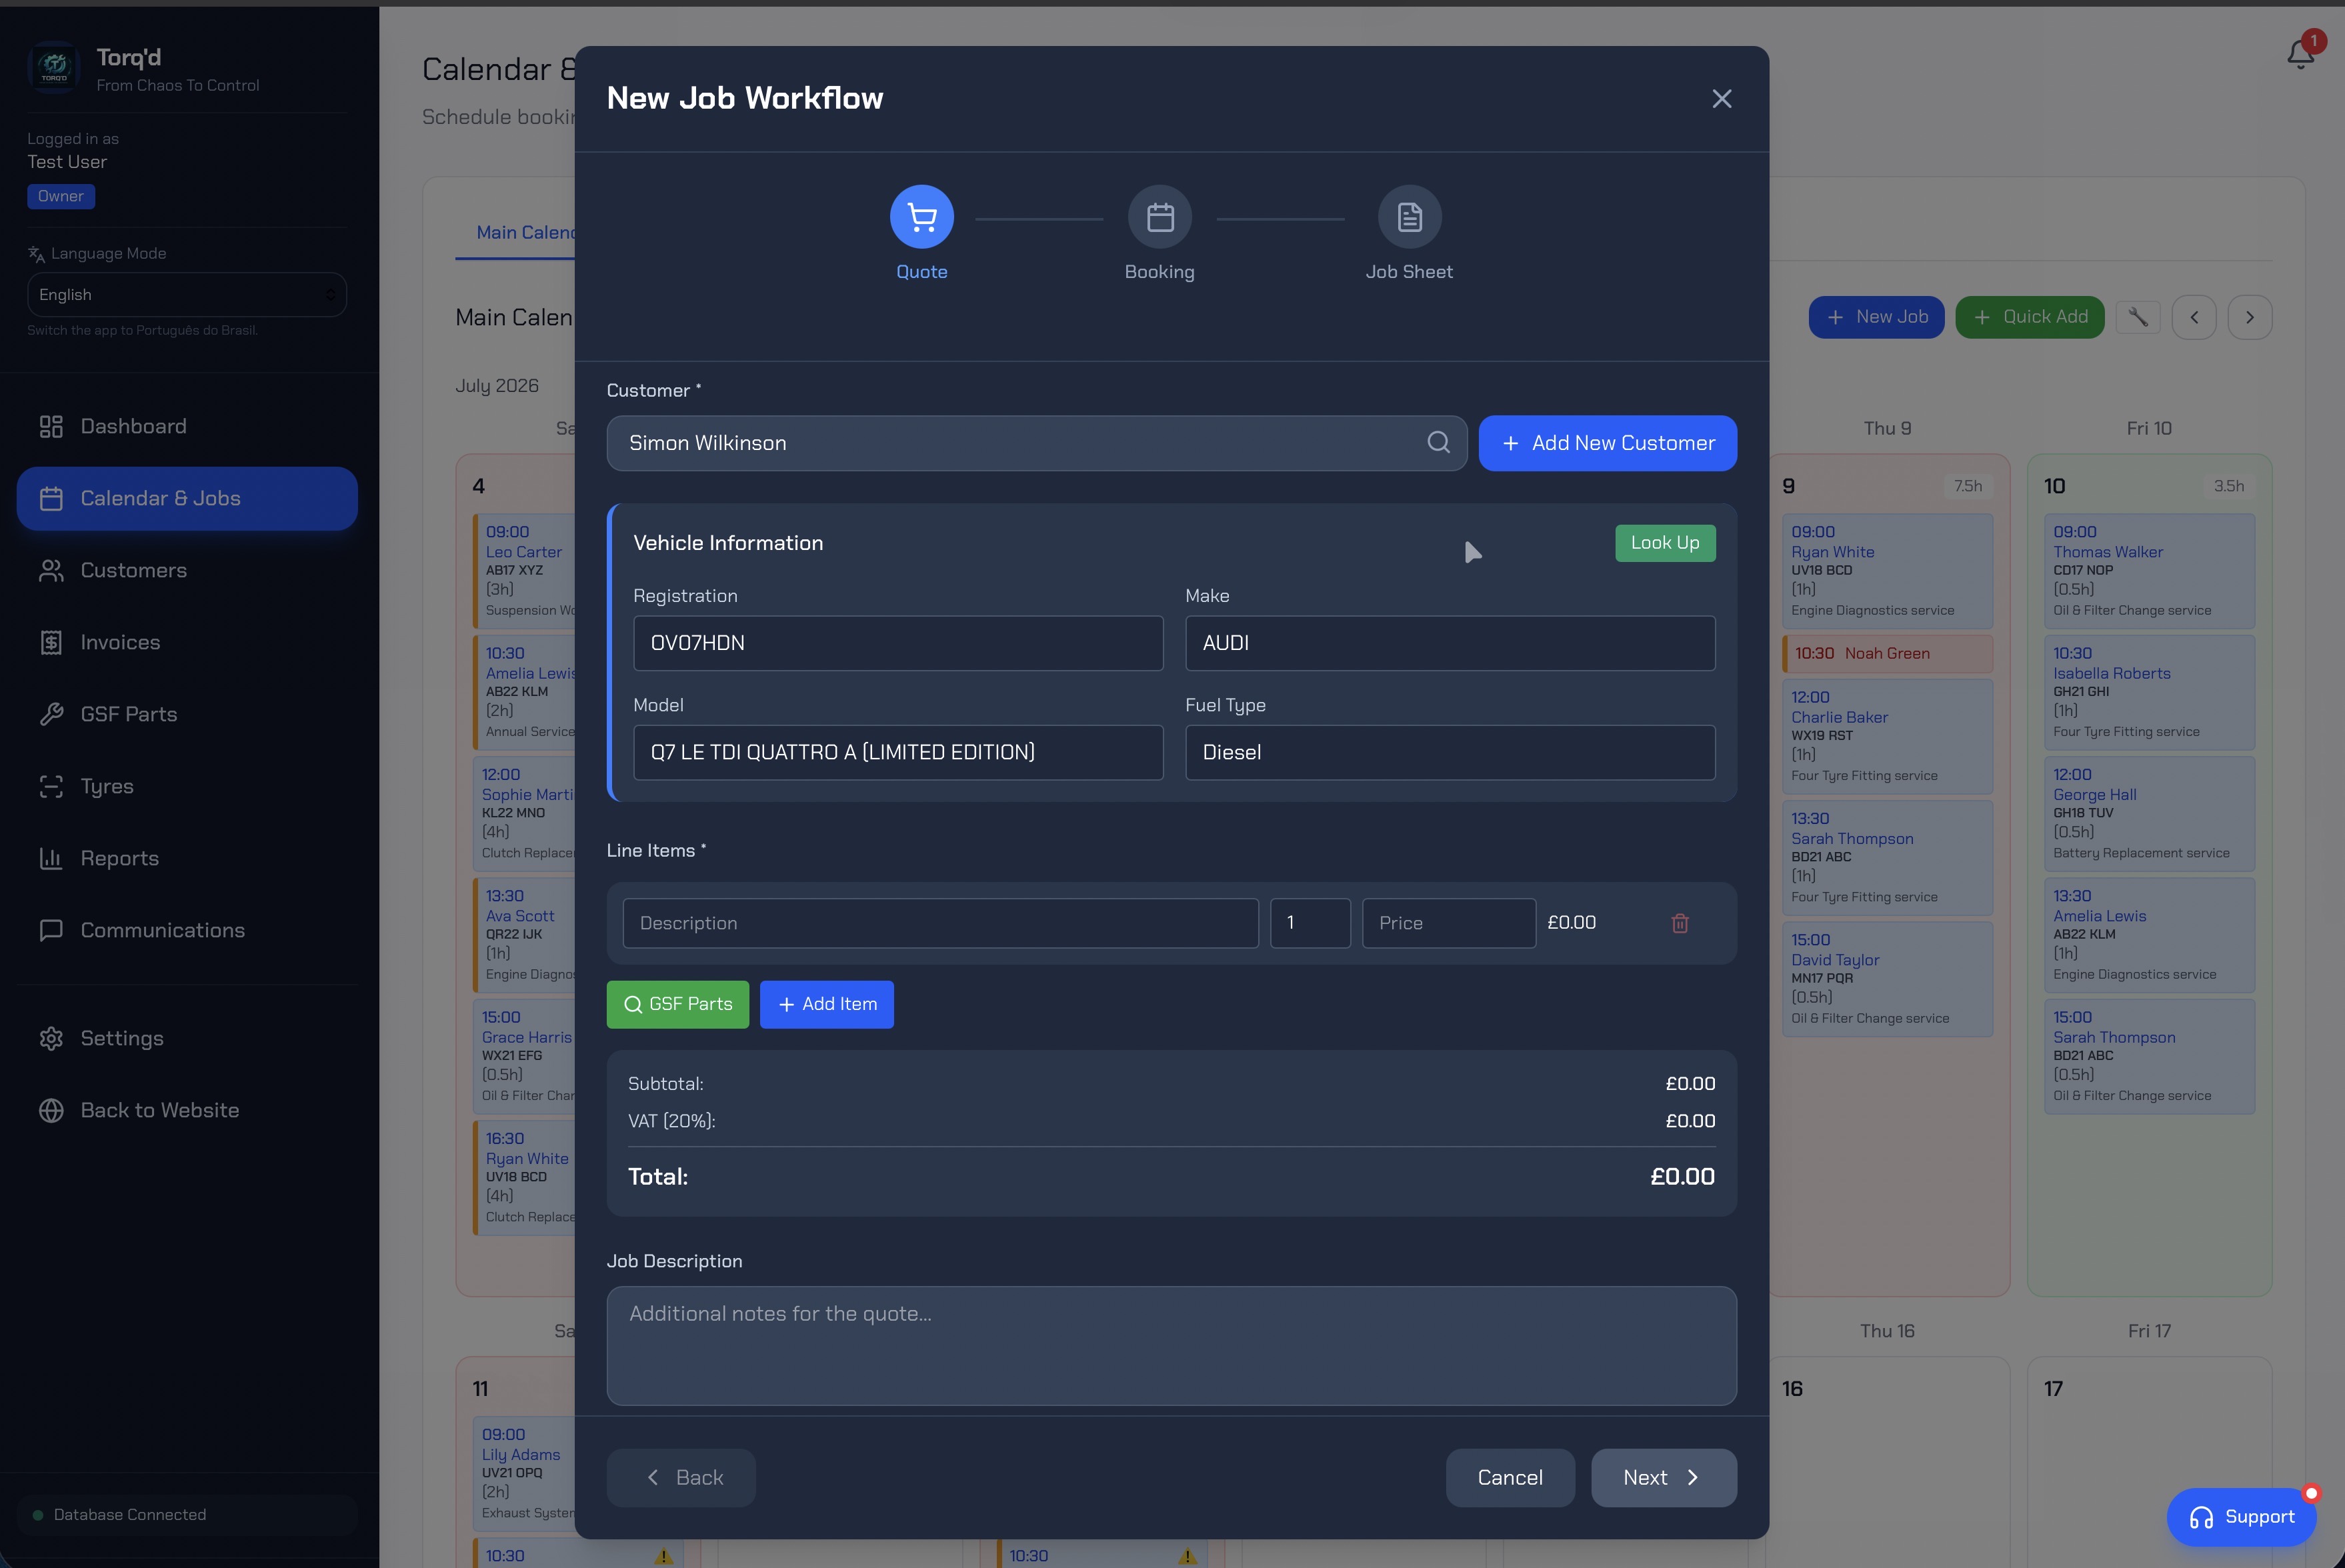Viewport: 2345px width, 1568px height.
Task: Click the Job Description notes textarea
Action: (x=1171, y=1346)
